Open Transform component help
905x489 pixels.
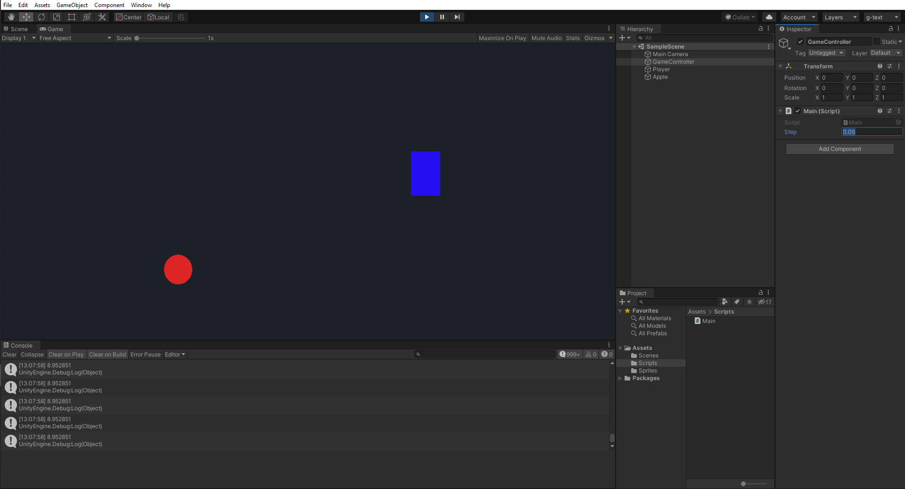(x=880, y=66)
